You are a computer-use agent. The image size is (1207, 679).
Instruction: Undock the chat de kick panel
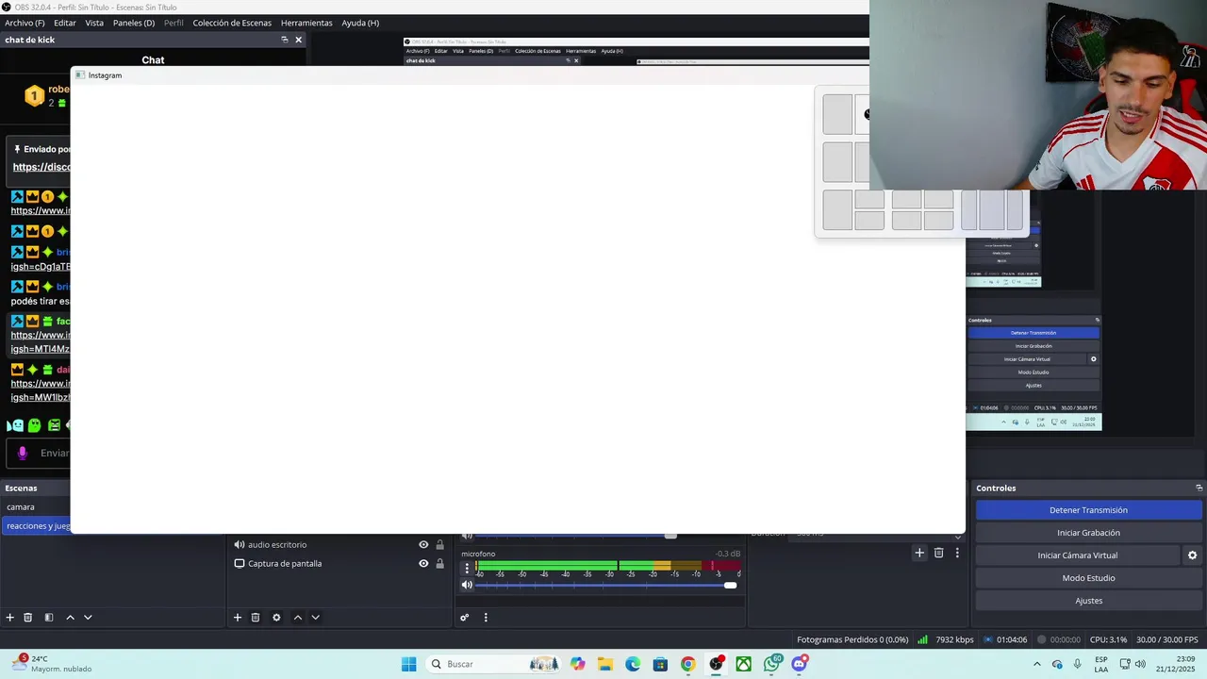click(x=285, y=40)
